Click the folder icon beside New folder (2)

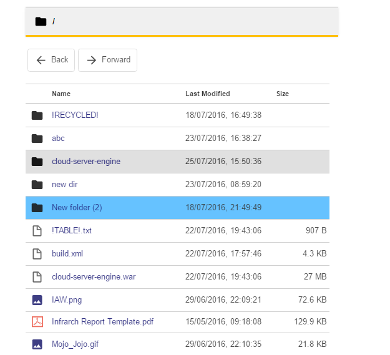tap(37, 208)
